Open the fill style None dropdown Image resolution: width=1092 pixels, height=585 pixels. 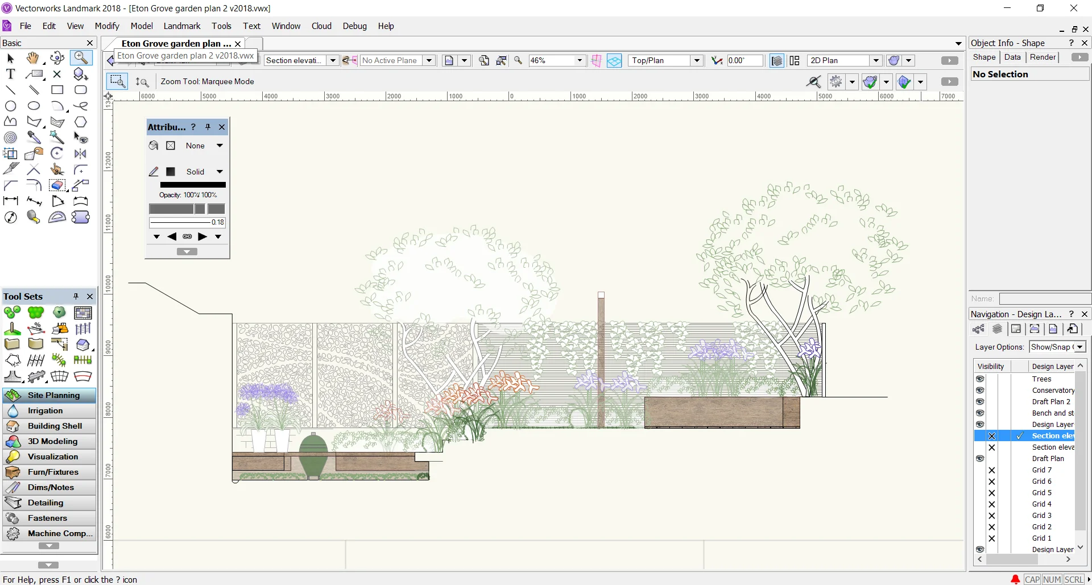pos(220,146)
